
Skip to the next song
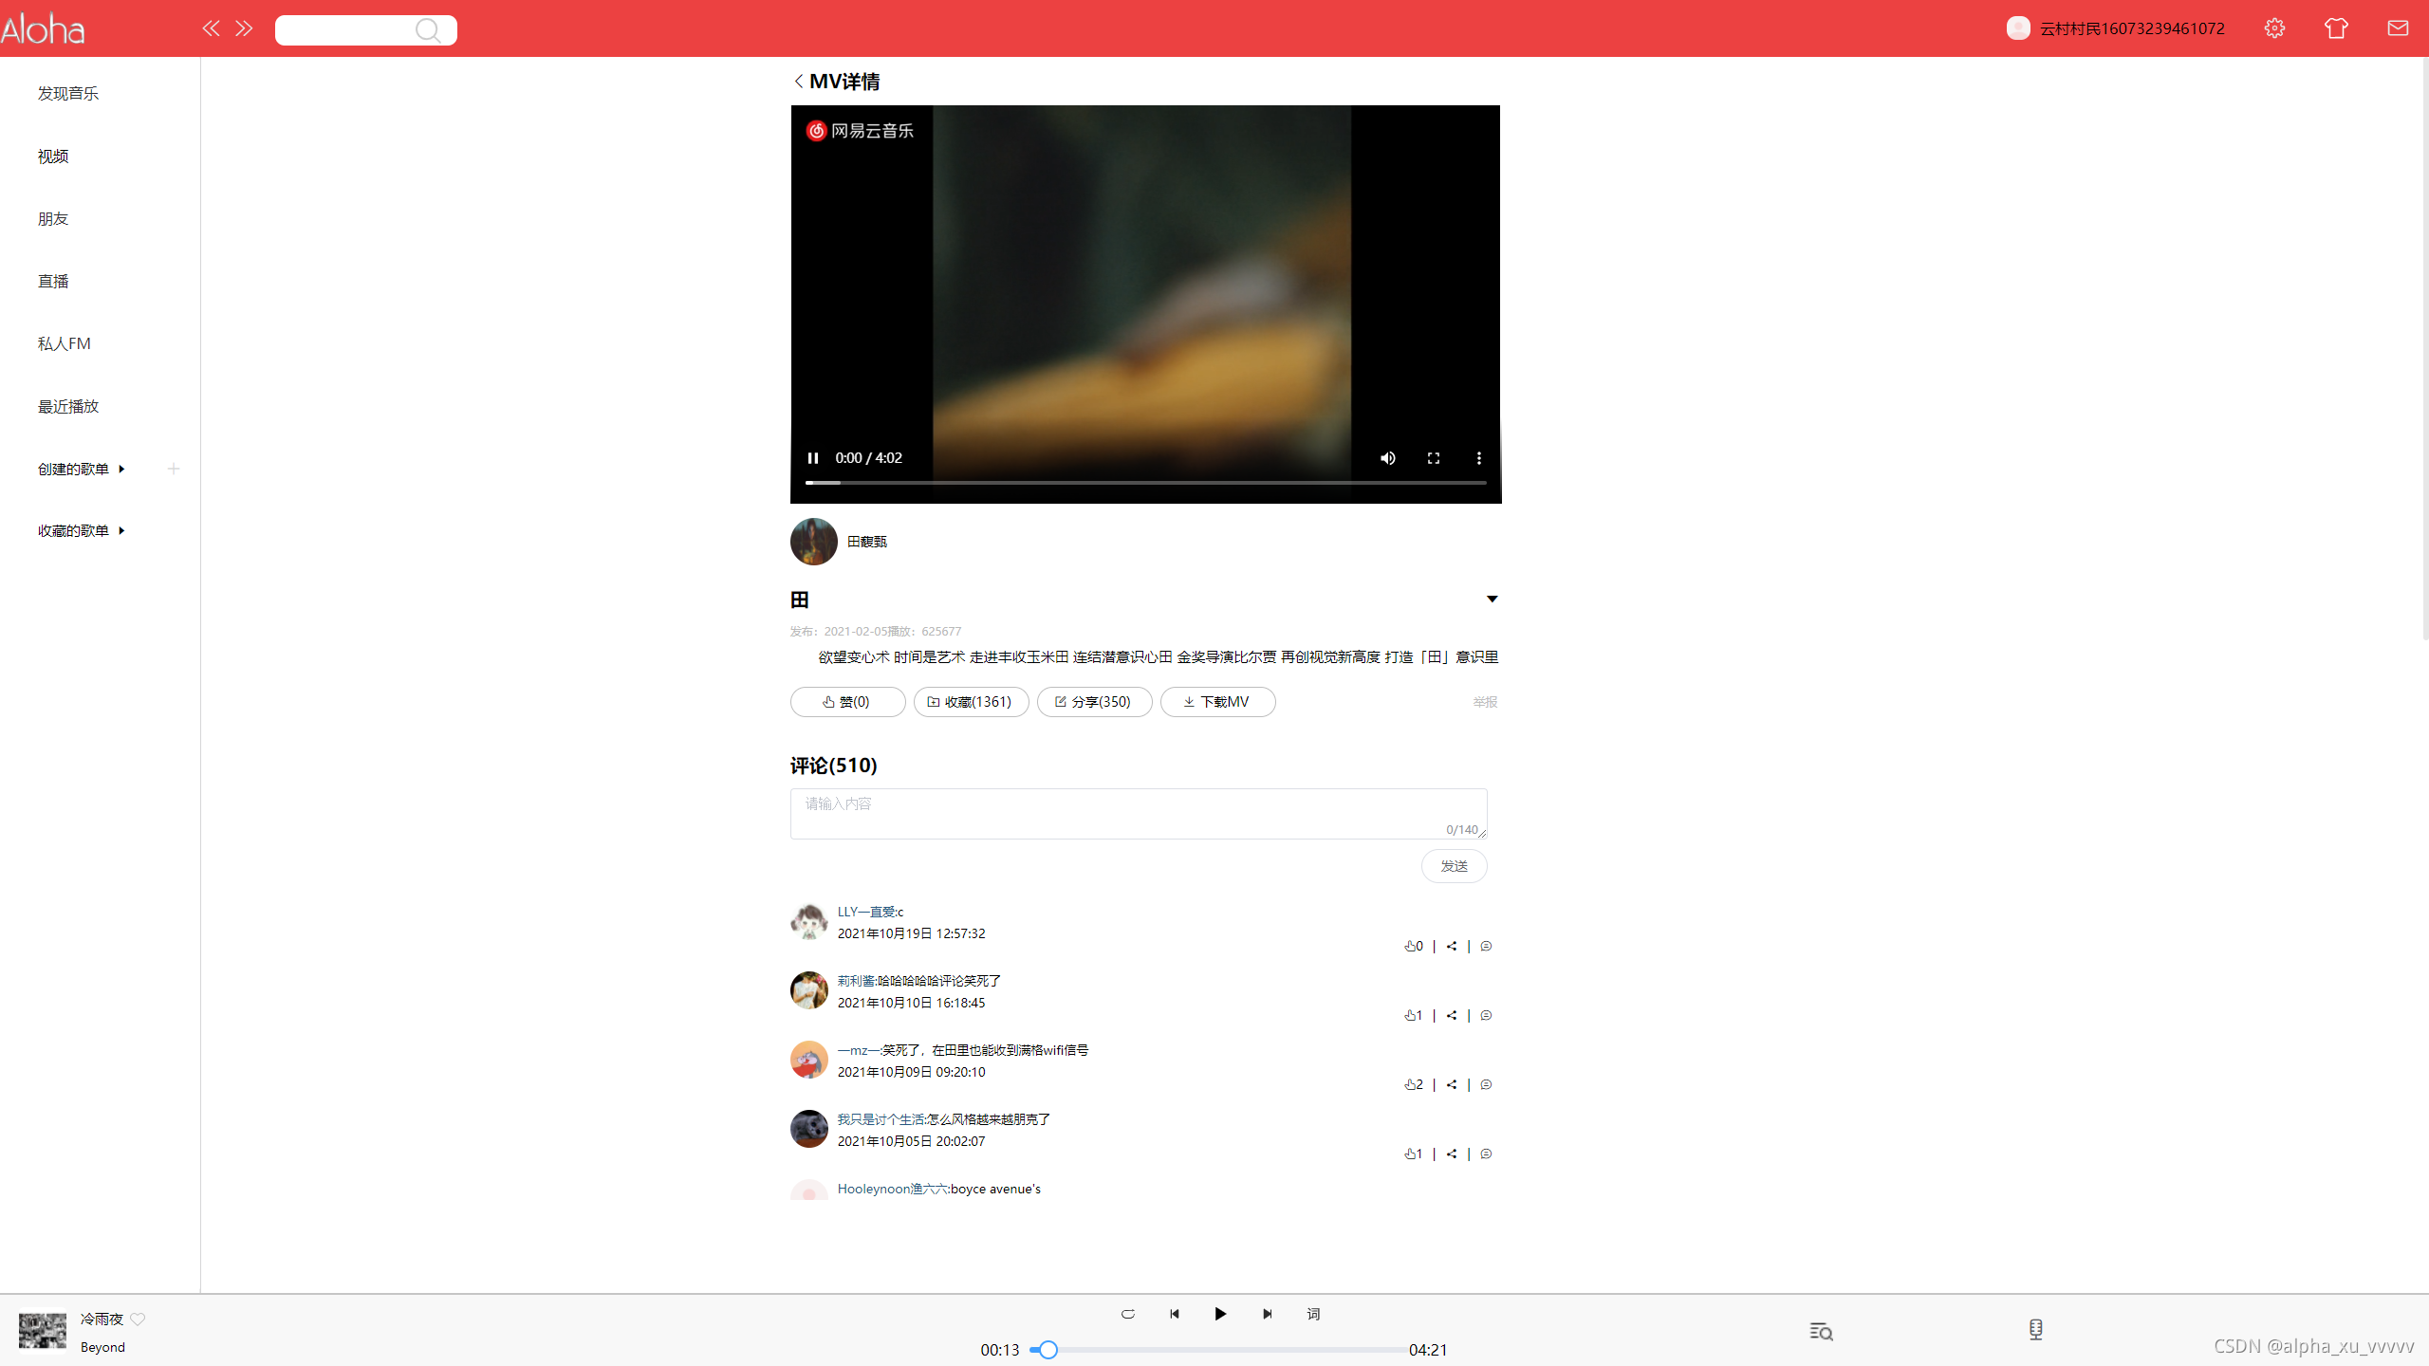(1267, 1314)
